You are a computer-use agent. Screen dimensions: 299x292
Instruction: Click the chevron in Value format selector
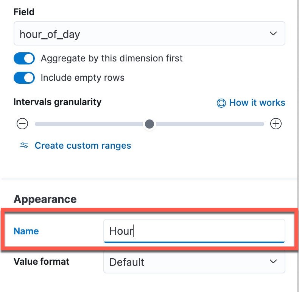273,261
